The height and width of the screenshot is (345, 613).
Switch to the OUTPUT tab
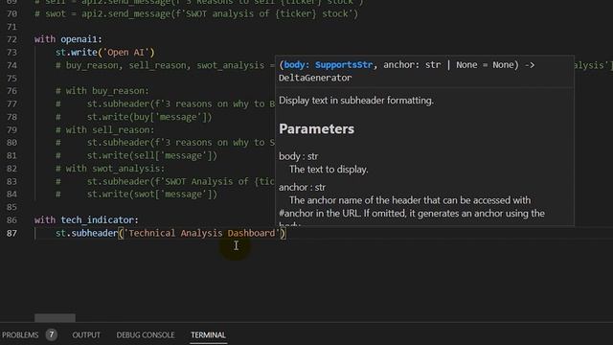(x=86, y=335)
